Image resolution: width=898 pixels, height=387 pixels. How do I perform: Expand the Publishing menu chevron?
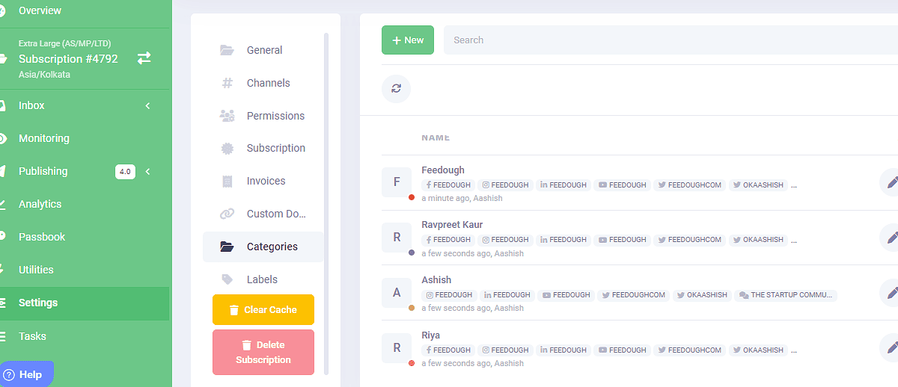[x=147, y=172]
